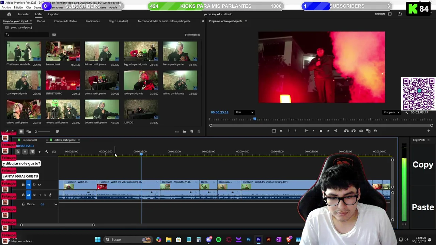Click the Comparison View icon
436x245 pixels.
[368, 131]
